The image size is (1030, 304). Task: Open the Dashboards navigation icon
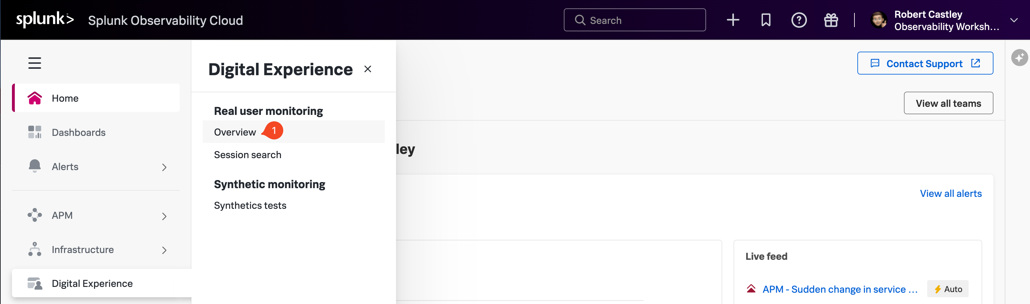click(x=35, y=132)
